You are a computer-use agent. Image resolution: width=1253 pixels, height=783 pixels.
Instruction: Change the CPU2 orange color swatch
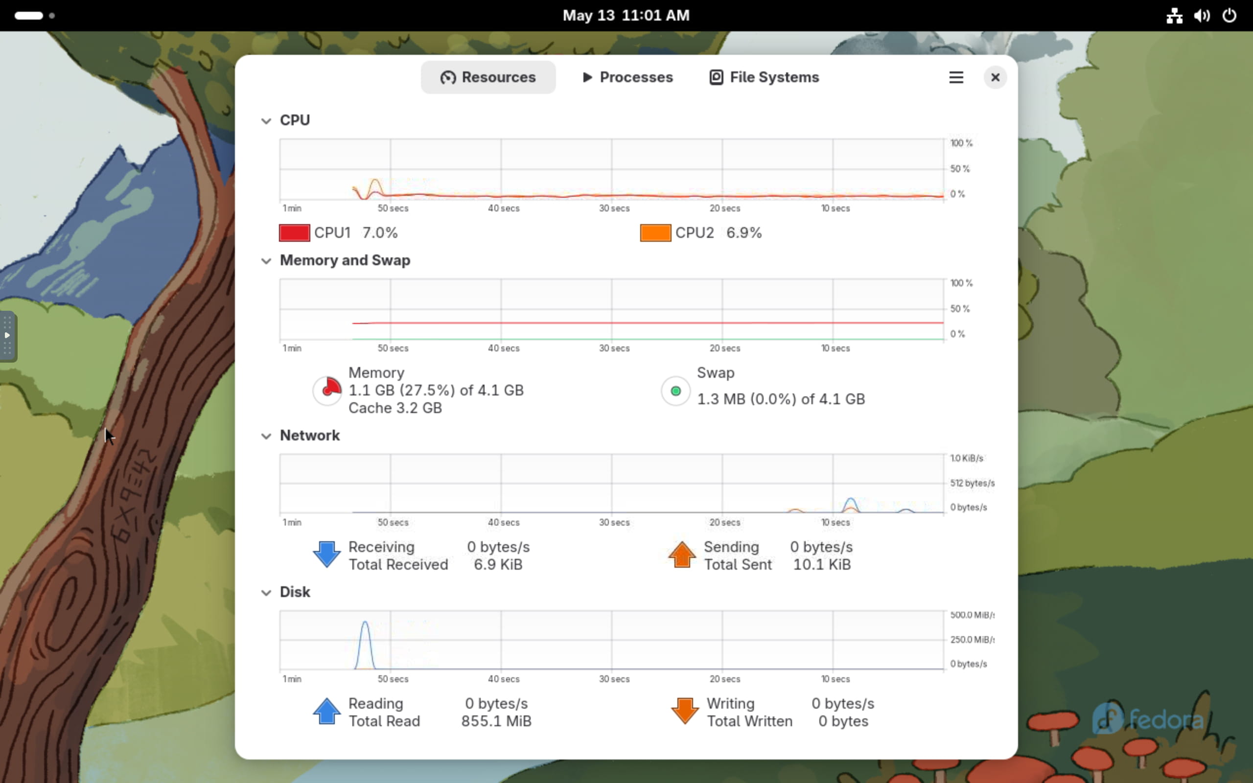655,232
